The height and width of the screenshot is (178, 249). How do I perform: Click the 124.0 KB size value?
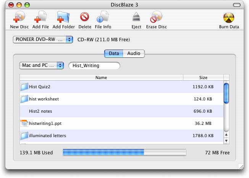[x=203, y=99]
